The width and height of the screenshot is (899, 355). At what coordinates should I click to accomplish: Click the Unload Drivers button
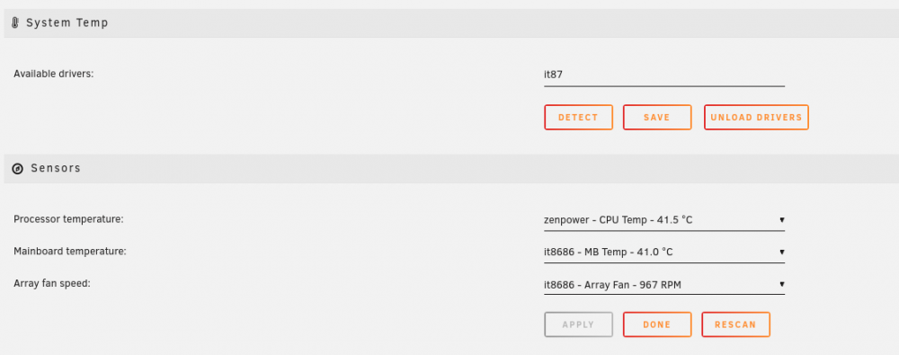click(x=756, y=117)
